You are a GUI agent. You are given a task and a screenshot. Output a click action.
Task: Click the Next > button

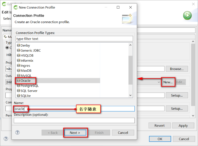pyautogui.click(x=75, y=133)
